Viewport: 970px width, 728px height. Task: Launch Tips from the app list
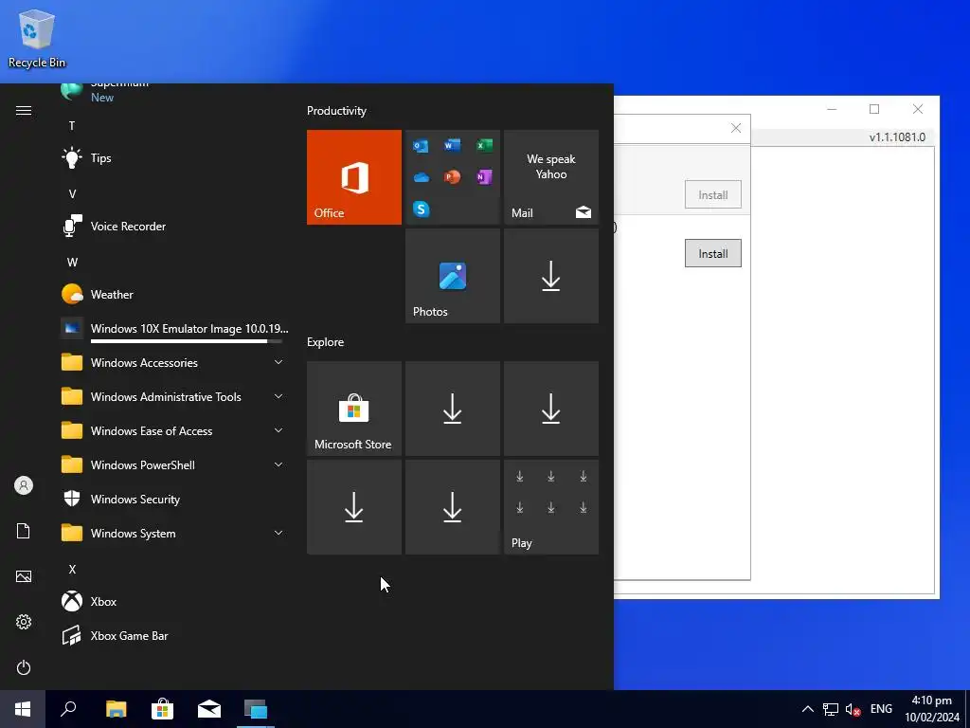[173, 158]
